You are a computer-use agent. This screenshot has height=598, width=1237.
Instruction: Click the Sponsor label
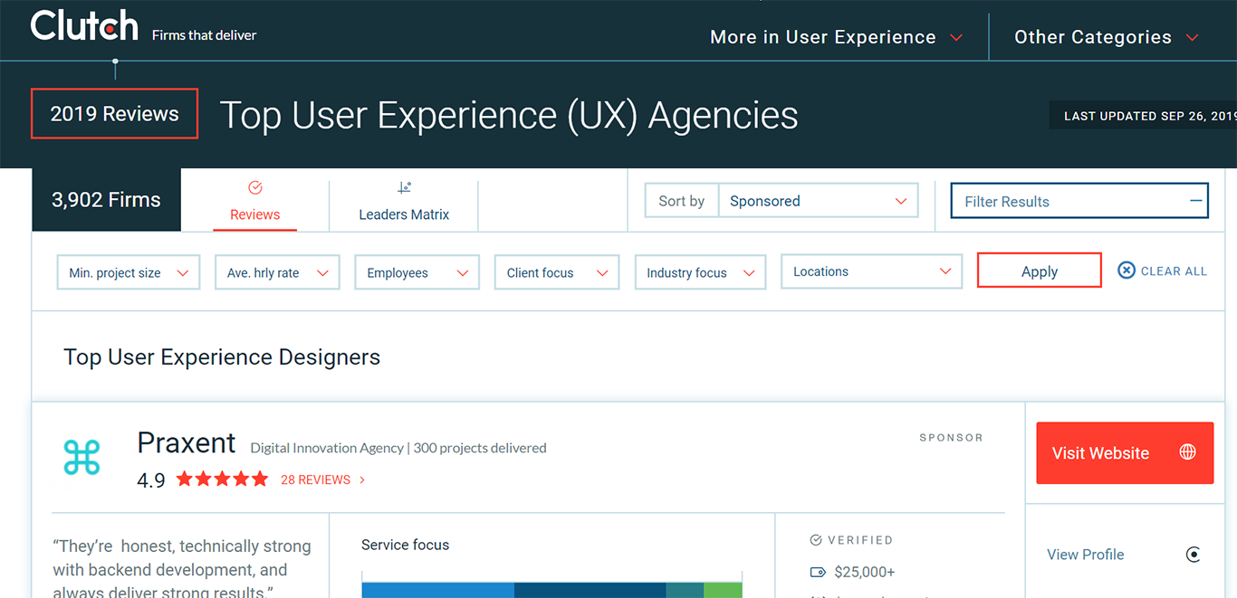[951, 438]
